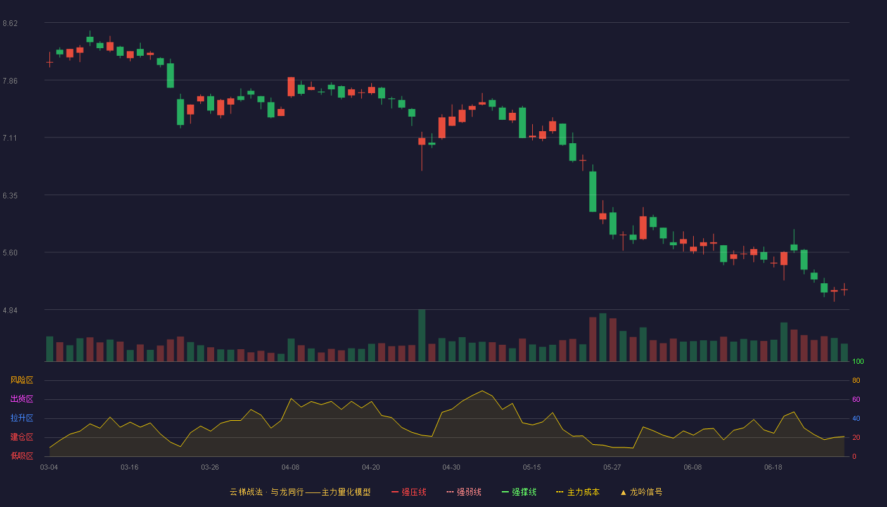Screen dimensions: 887x507
Task: Toggle the 强压线 legend item
Action: click(409, 492)
